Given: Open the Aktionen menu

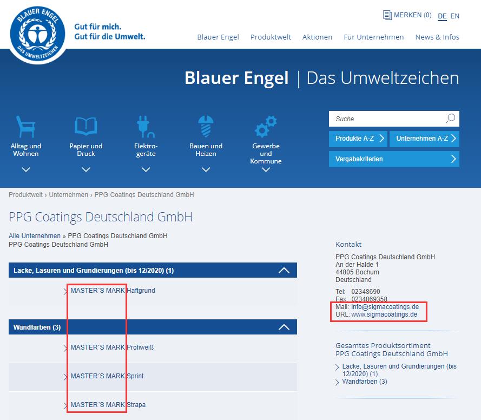Looking at the screenshot, I should (317, 37).
